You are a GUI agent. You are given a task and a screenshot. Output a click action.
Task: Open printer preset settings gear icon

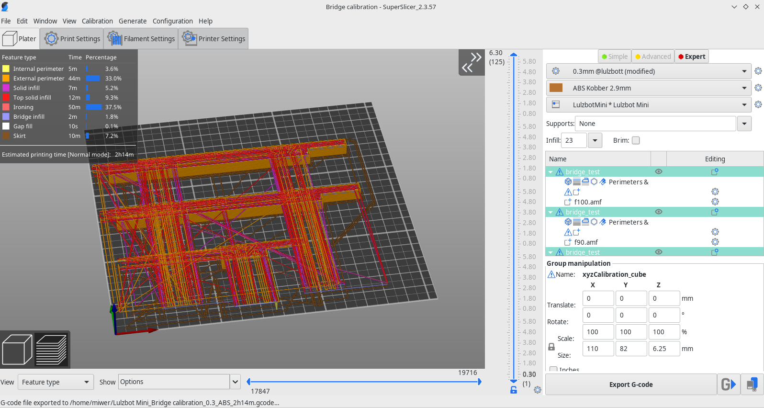coord(758,104)
